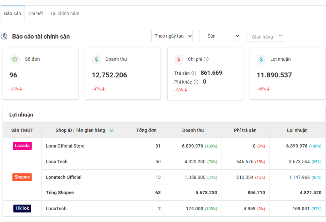Open the Tài chính năm tab

(x=65, y=13)
